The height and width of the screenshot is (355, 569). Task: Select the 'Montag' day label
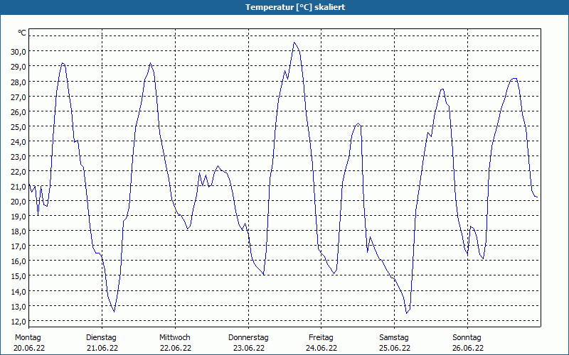coord(28,337)
